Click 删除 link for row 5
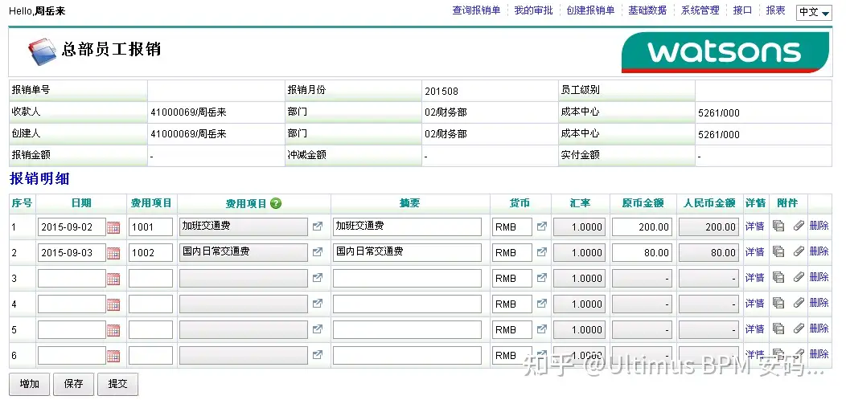 pyautogui.click(x=819, y=328)
